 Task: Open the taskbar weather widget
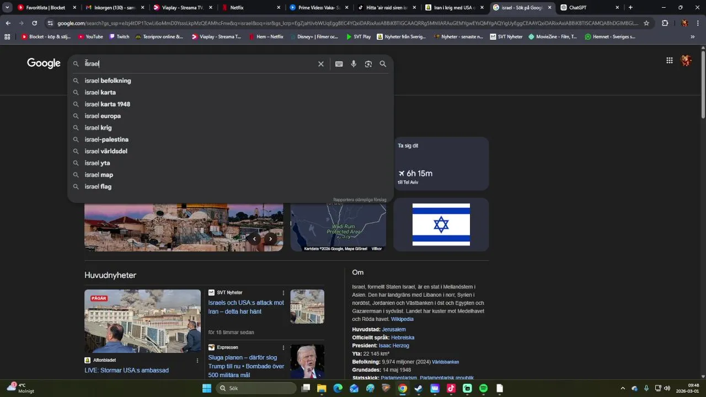pyautogui.click(x=21, y=388)
